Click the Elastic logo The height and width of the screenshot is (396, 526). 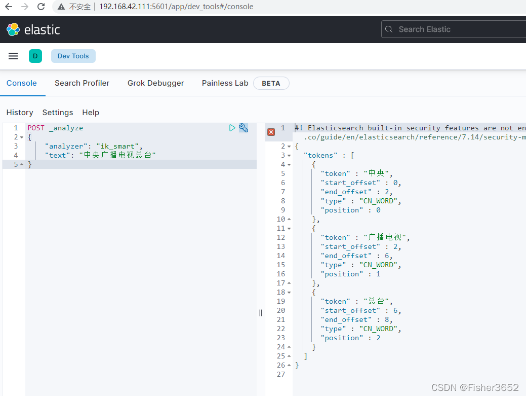click(33, 29)
